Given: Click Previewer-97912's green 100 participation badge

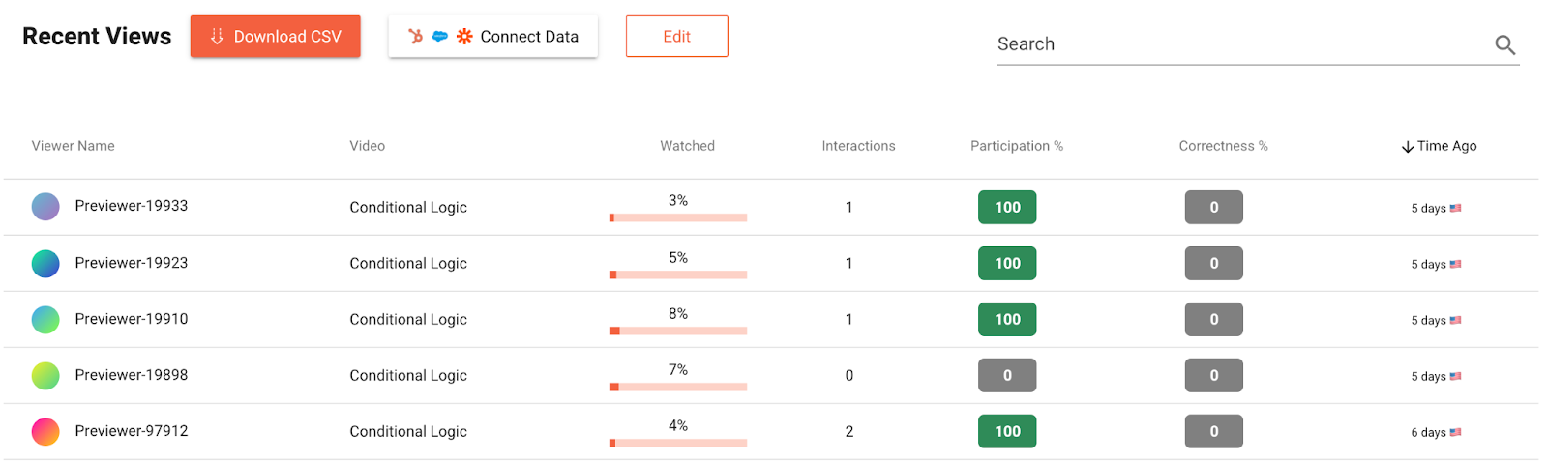Looking at the screenshot, I should click(x=1006, y=431).
